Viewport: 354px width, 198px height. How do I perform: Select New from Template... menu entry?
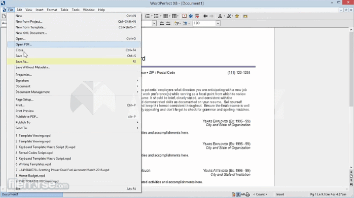(74, 27)
